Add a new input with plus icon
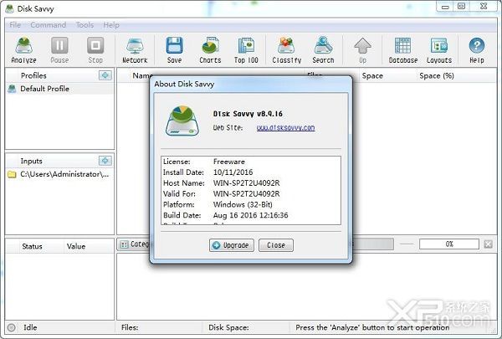The height and width of the screenshot is (339, 502). (105, 161)
